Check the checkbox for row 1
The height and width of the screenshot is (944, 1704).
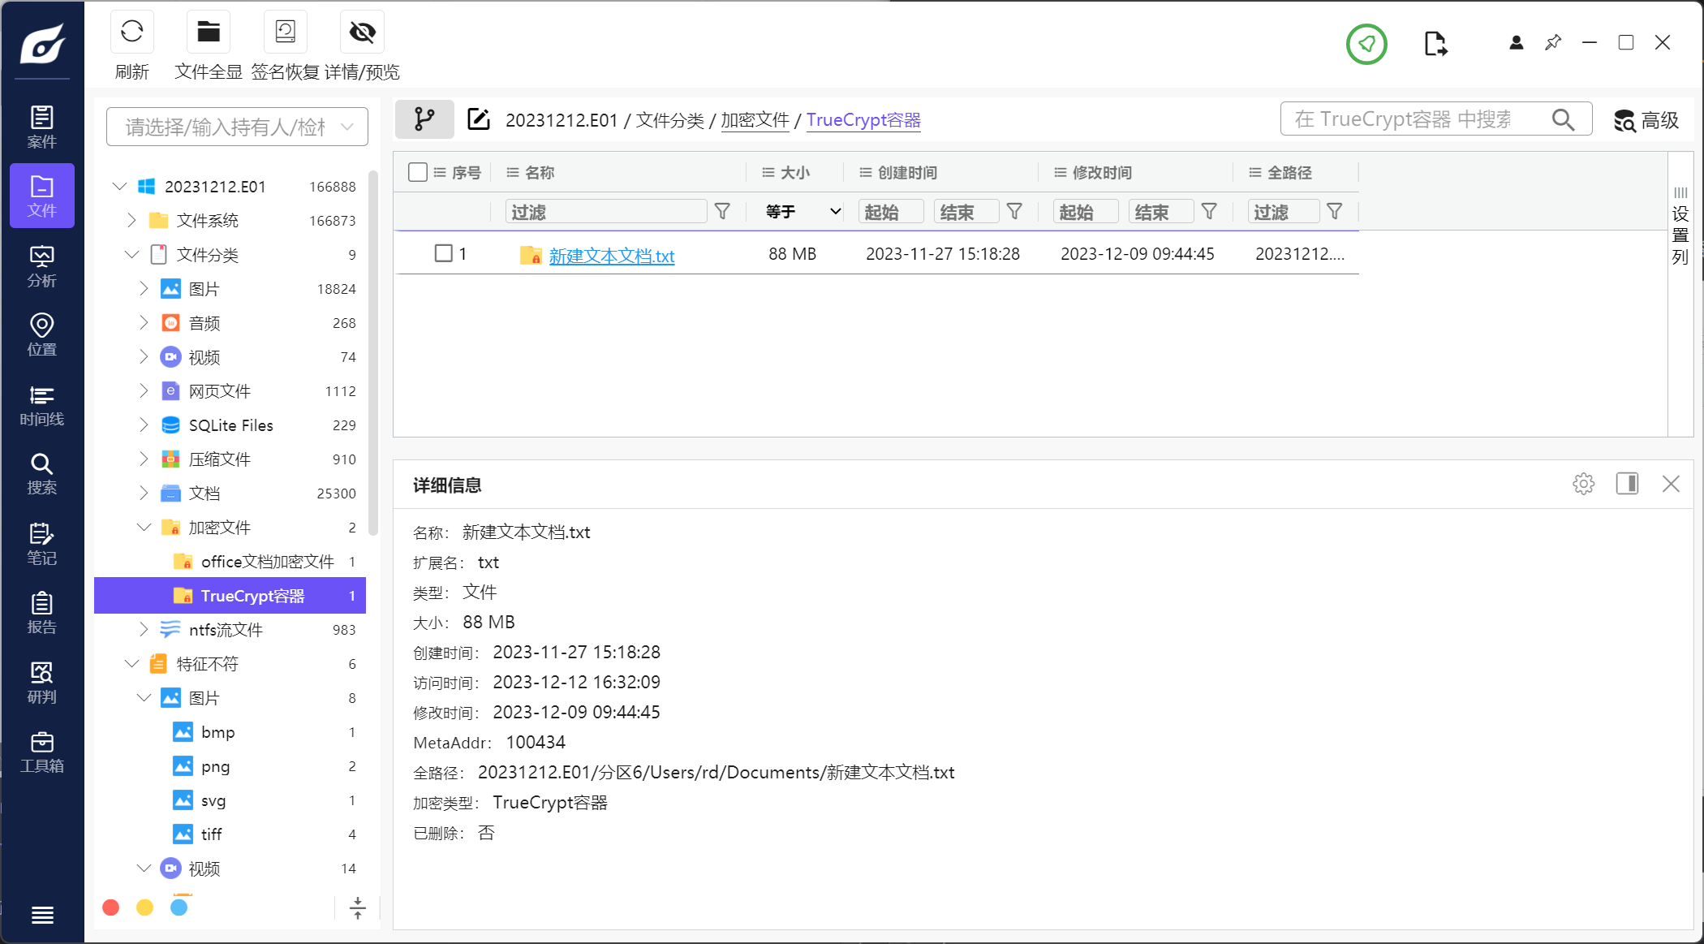point(444,253)
